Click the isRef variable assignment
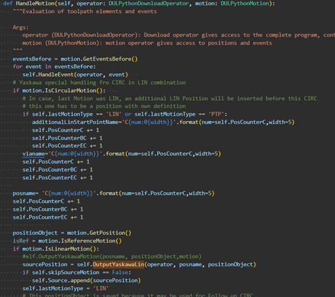This screenshot has width=335, height=297. click(x=67, y=241)
